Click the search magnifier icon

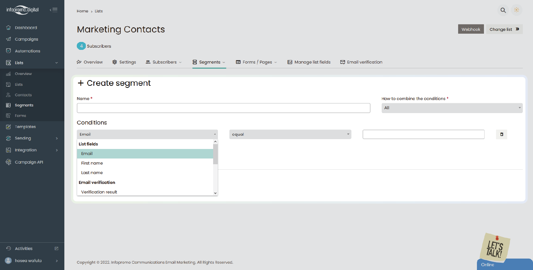point(503,10)
